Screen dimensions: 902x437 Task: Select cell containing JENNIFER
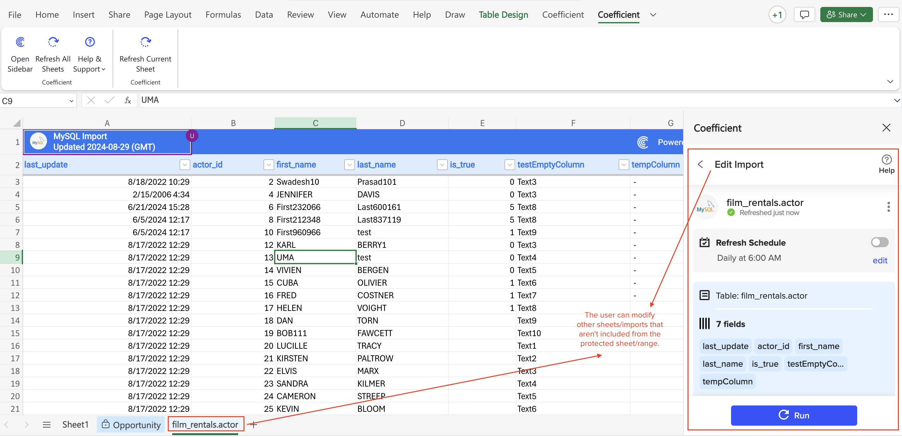click(x=315, y=194)
